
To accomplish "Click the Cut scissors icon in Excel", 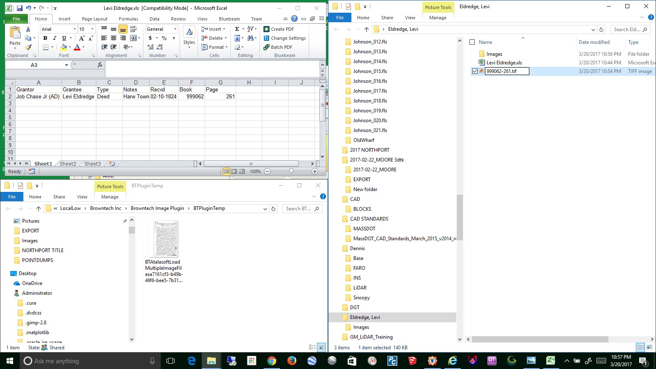I will coord(28,29).
